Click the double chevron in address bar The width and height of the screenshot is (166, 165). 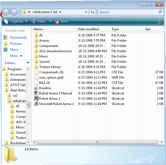(29, 12)
